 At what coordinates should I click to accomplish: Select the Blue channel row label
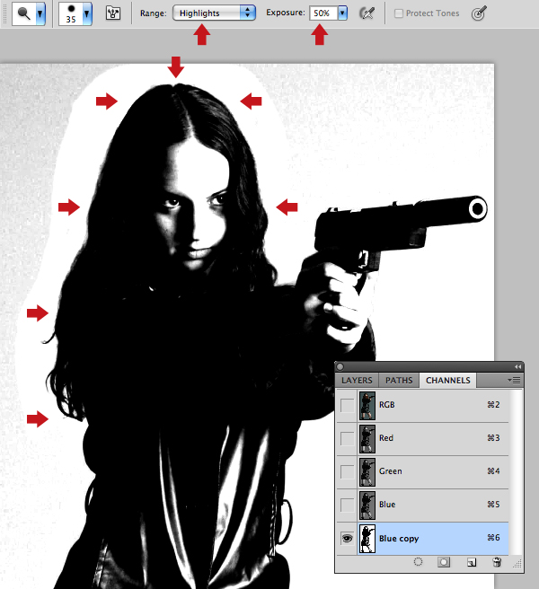387,505
